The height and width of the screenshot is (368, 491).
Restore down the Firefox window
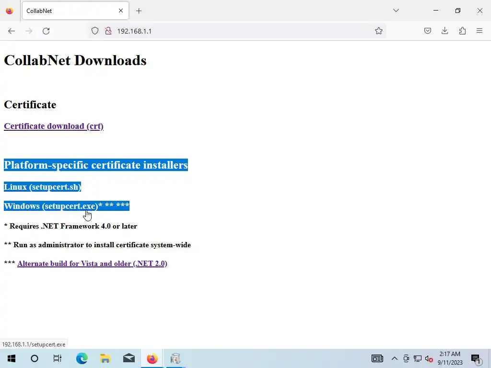click(458, 11)
